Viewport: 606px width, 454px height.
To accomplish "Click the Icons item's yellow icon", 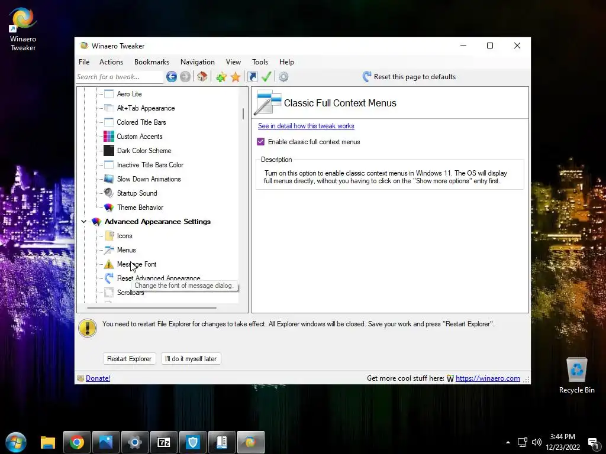I will [109, 236].
